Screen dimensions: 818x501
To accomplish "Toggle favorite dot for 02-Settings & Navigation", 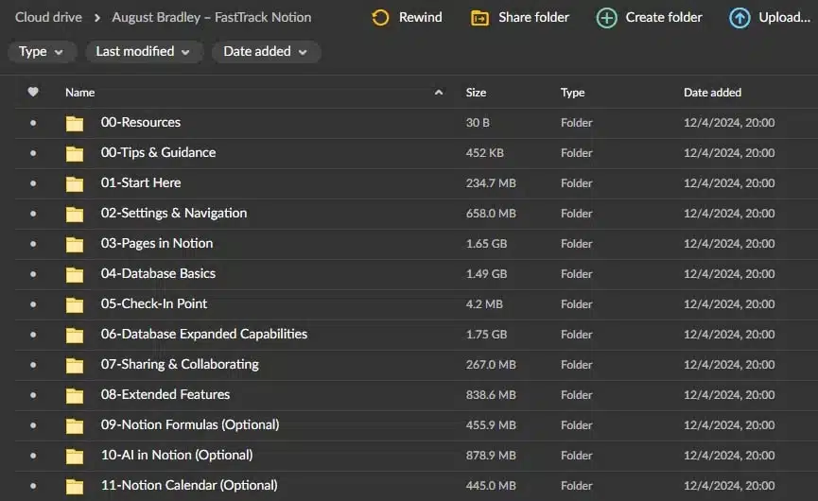I will [33, 214].
